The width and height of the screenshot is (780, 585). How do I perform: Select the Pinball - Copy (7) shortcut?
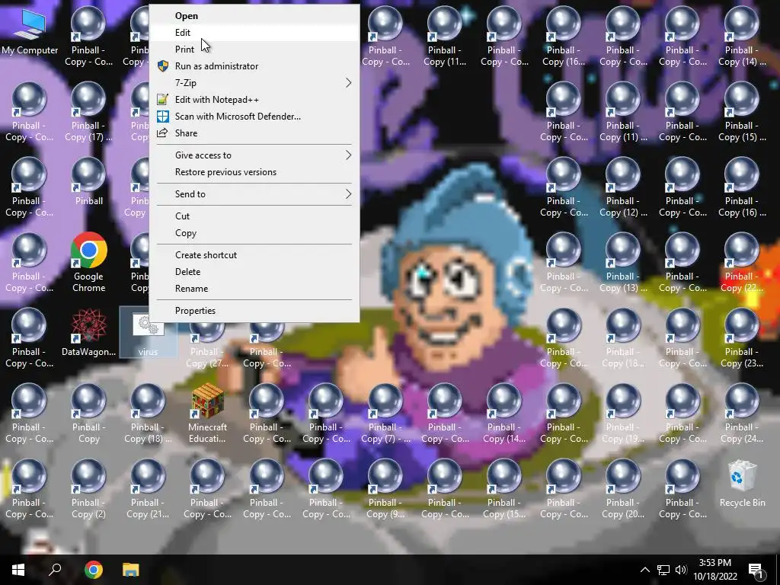pos(385,413)
